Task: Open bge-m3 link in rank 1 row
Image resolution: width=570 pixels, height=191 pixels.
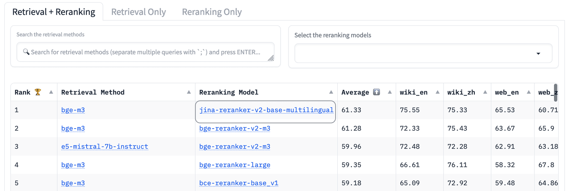Action: 73,110
